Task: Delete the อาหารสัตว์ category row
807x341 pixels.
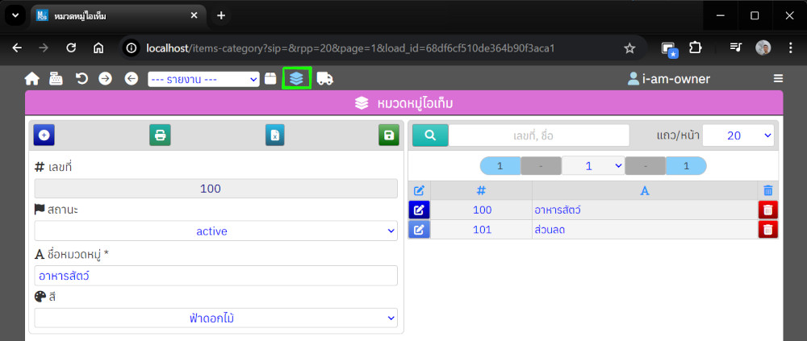Action: 767,210
